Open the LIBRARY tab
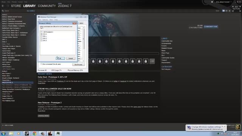 [x=29, y=6]
